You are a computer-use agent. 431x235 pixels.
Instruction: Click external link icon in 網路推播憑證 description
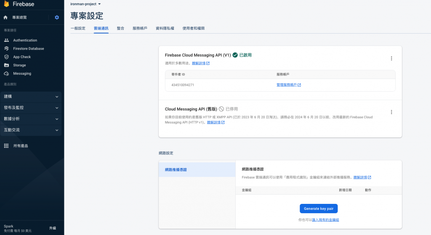(370, 177)
